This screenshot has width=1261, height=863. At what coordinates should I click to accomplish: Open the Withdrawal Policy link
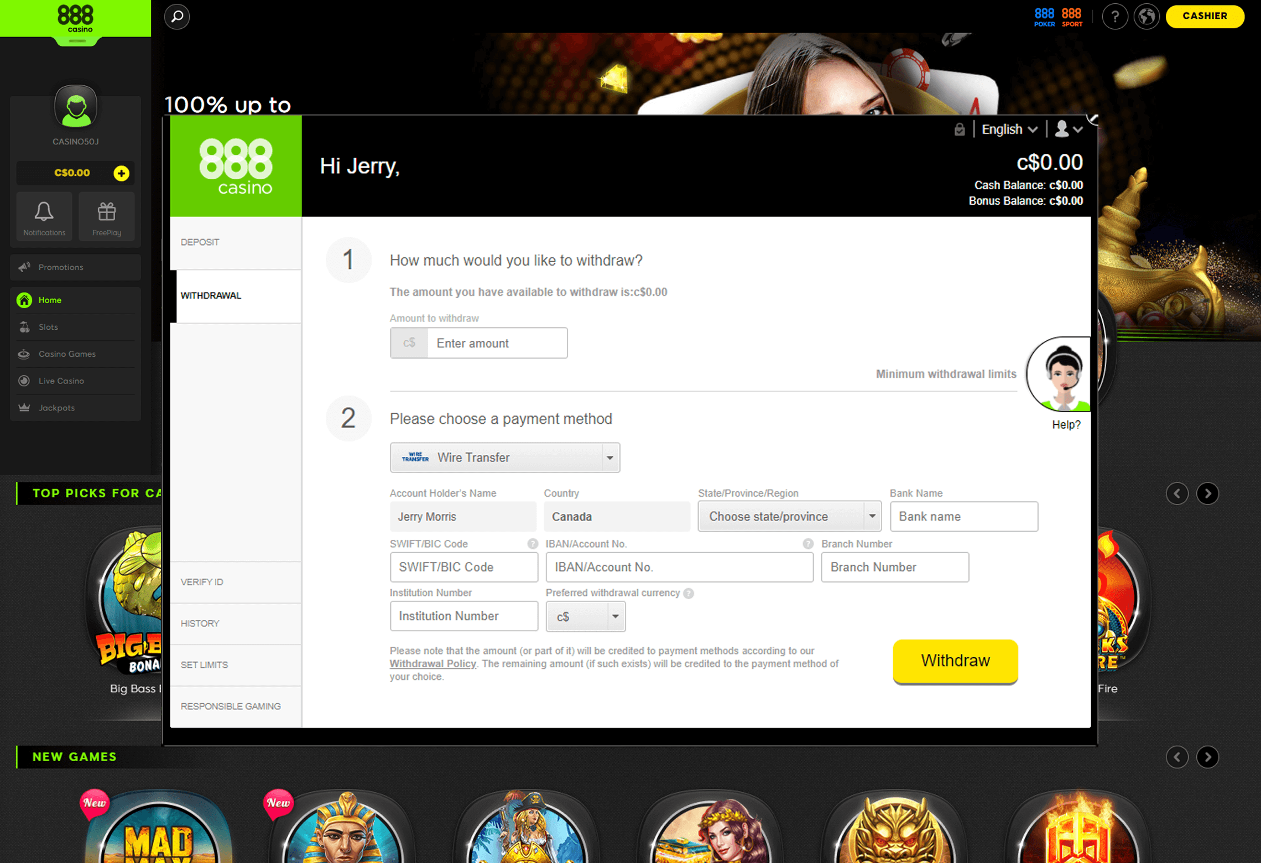point(433,664)
